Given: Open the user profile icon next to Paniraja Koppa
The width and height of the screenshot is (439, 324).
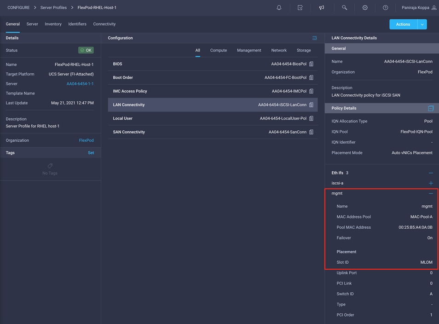Looking at the screenshot, I should [x=433, y=7].
